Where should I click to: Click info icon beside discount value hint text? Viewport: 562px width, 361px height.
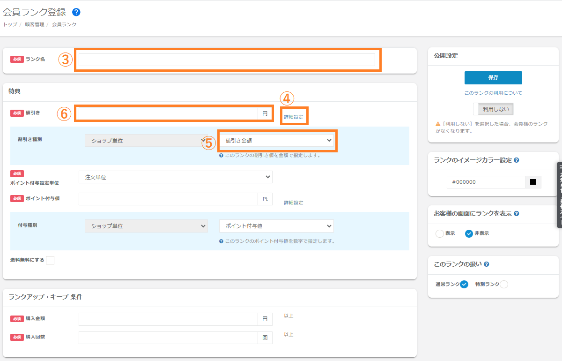click(x=221, y=155)
